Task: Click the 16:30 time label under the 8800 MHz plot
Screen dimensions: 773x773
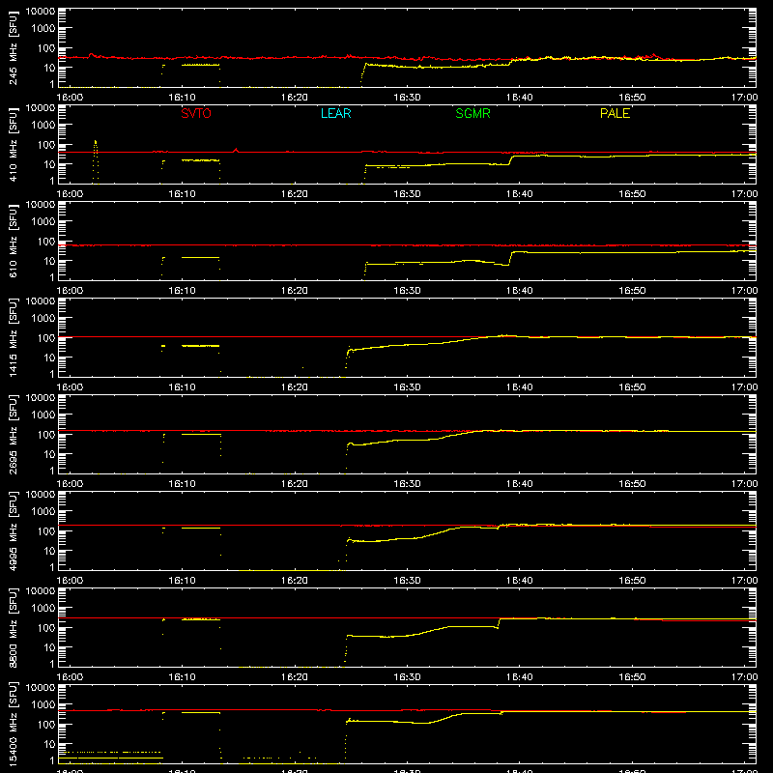Action: pyautogui.click(x=407, y=677)
